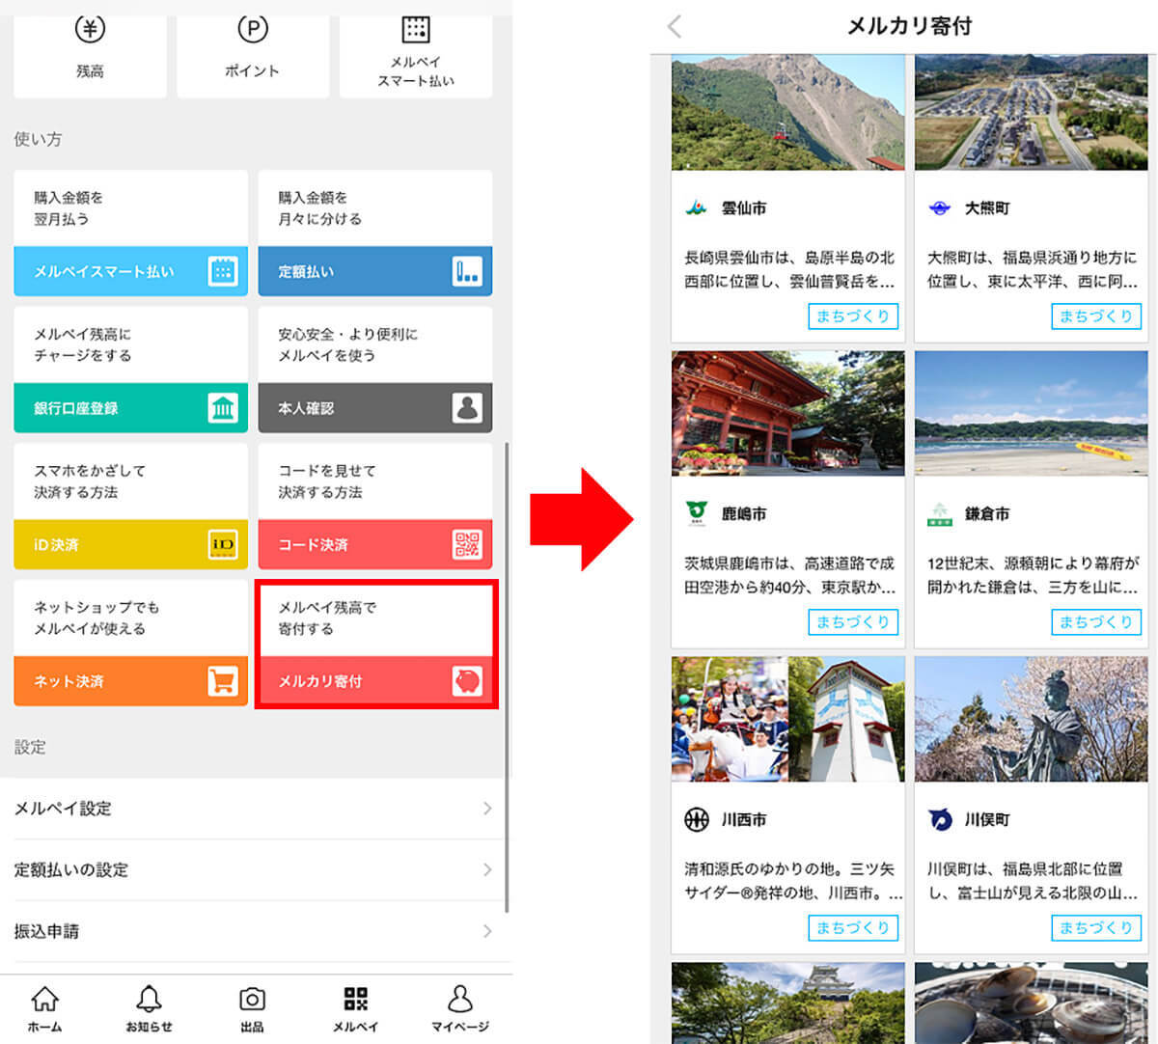Open 銀行口座登録 green button
Screen dimensions: 1158x1044
pos(130,408)
